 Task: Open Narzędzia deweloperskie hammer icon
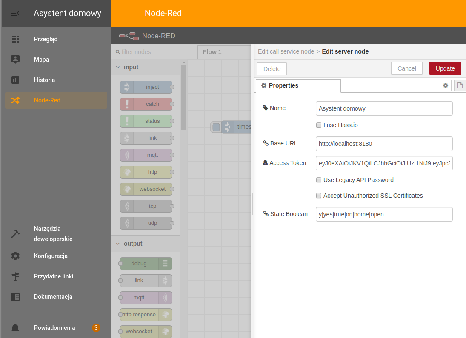click(x=15, y=234)
